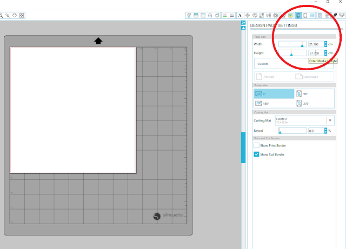
Task: Select Portrait orientation
Action: [x=265, y=77]
